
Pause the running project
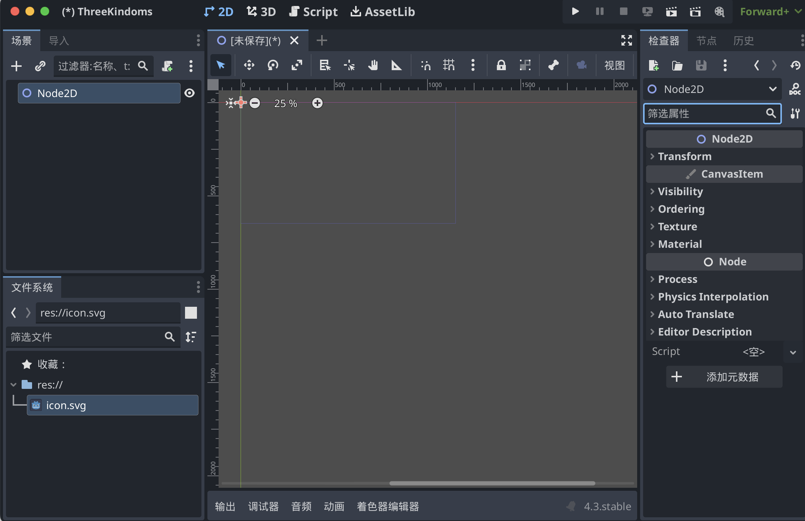pyautogui.click(x=599, y=12)
